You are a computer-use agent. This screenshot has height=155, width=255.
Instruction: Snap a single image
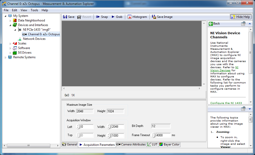(102, 17)
